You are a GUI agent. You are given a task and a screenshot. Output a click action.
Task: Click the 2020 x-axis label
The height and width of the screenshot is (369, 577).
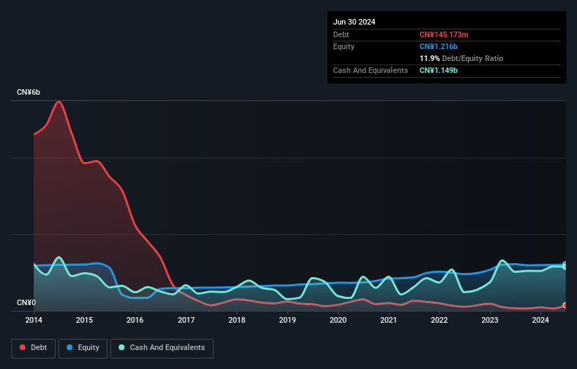pyautogui.click(x=338, y=320)
